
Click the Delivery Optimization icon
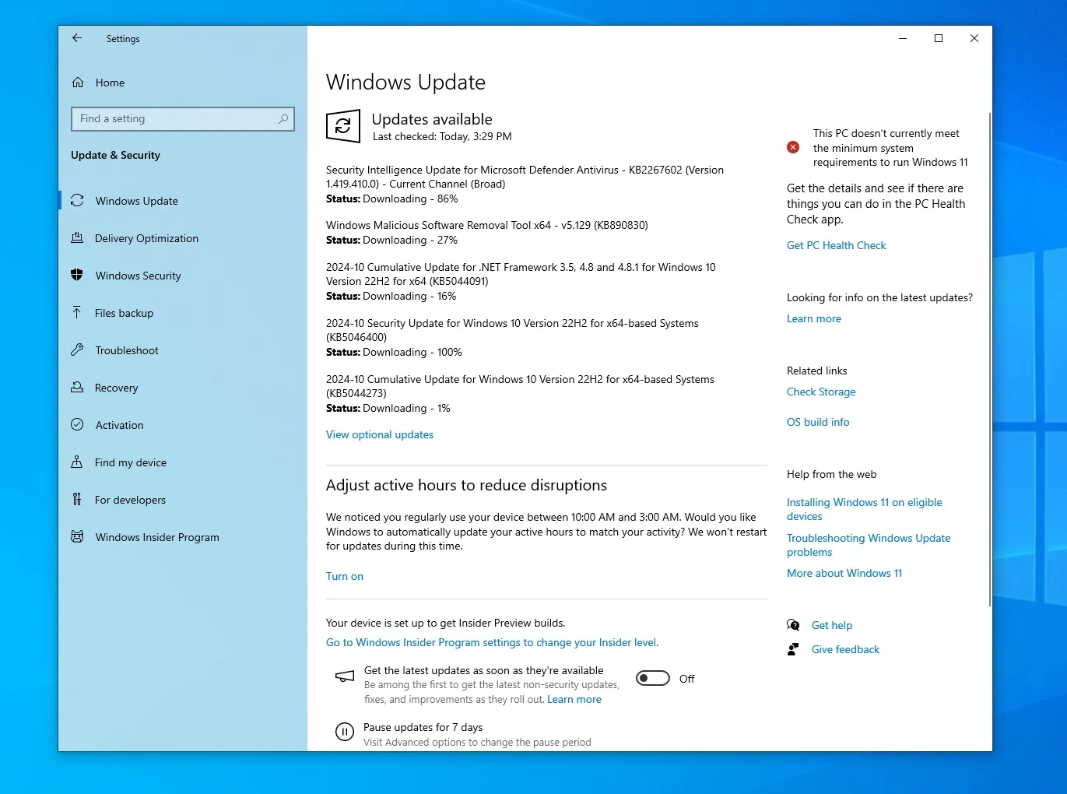point(77,237)
